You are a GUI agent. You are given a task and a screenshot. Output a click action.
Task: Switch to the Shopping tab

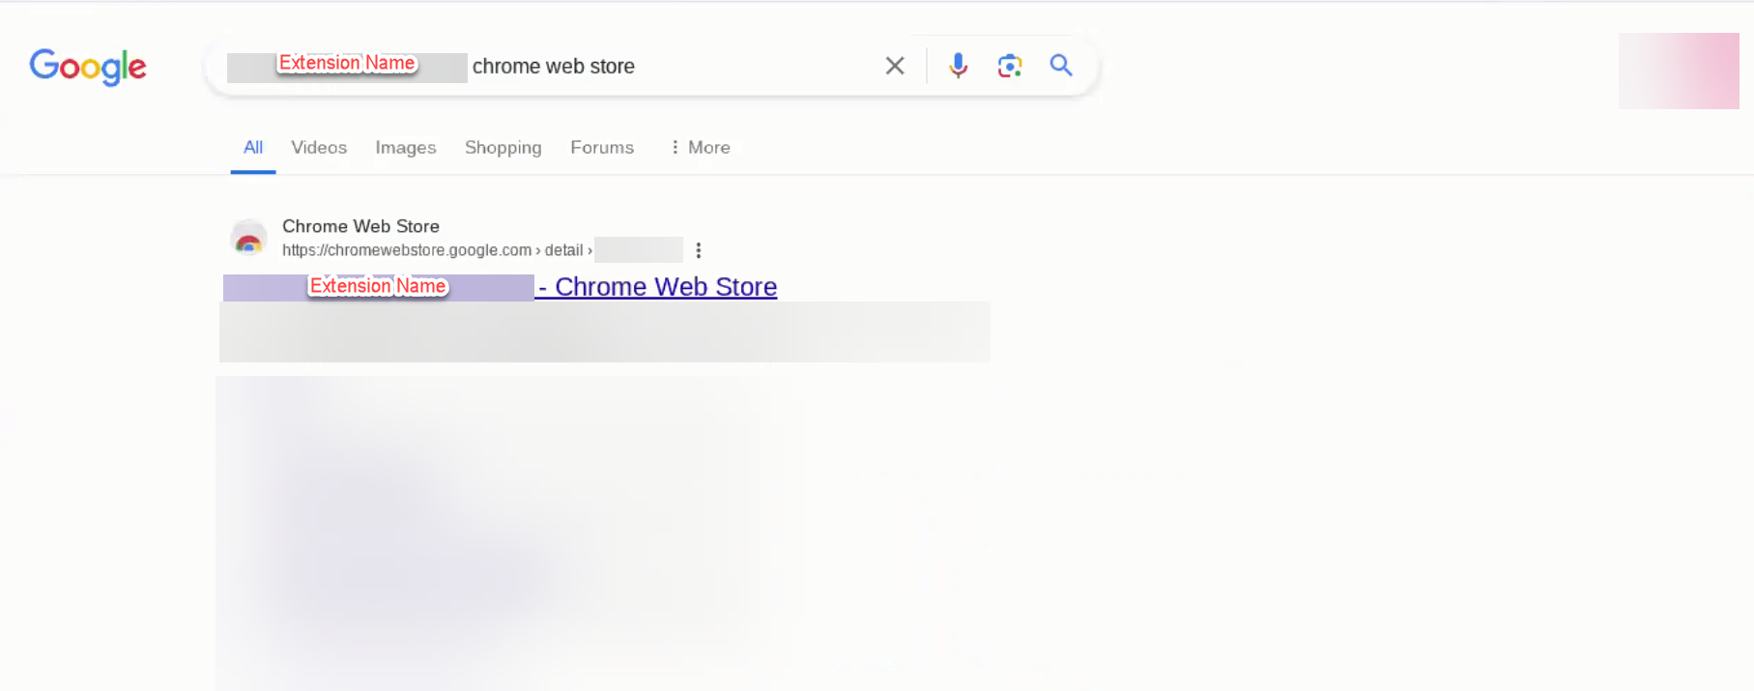[x=503, y=148]
